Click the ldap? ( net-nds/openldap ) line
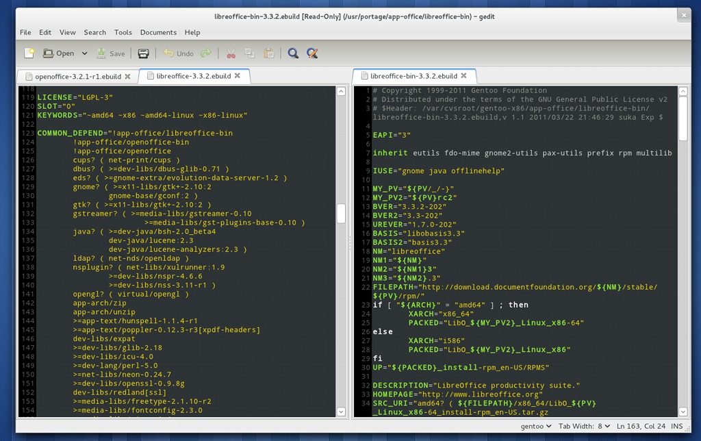The height and width of the screenshot is (441, 701). click(131, 258)
